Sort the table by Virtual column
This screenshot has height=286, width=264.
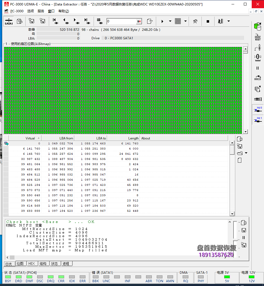[x=25, y=138]
